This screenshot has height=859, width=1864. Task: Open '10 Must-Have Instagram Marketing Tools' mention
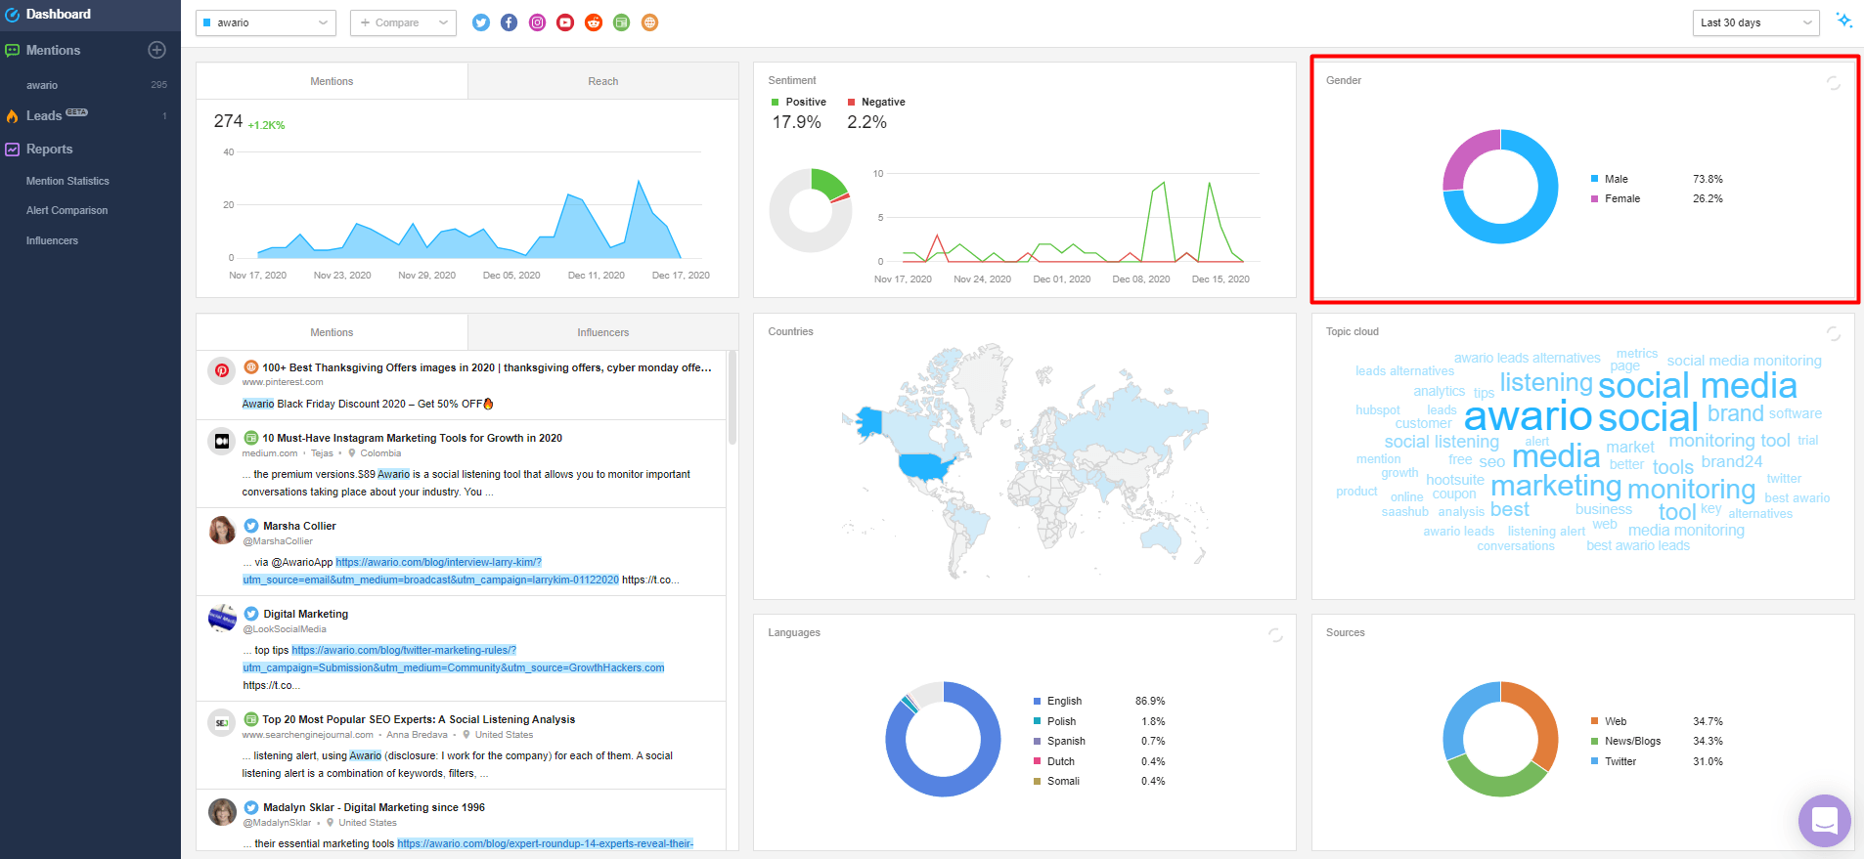tap(412, 438)
